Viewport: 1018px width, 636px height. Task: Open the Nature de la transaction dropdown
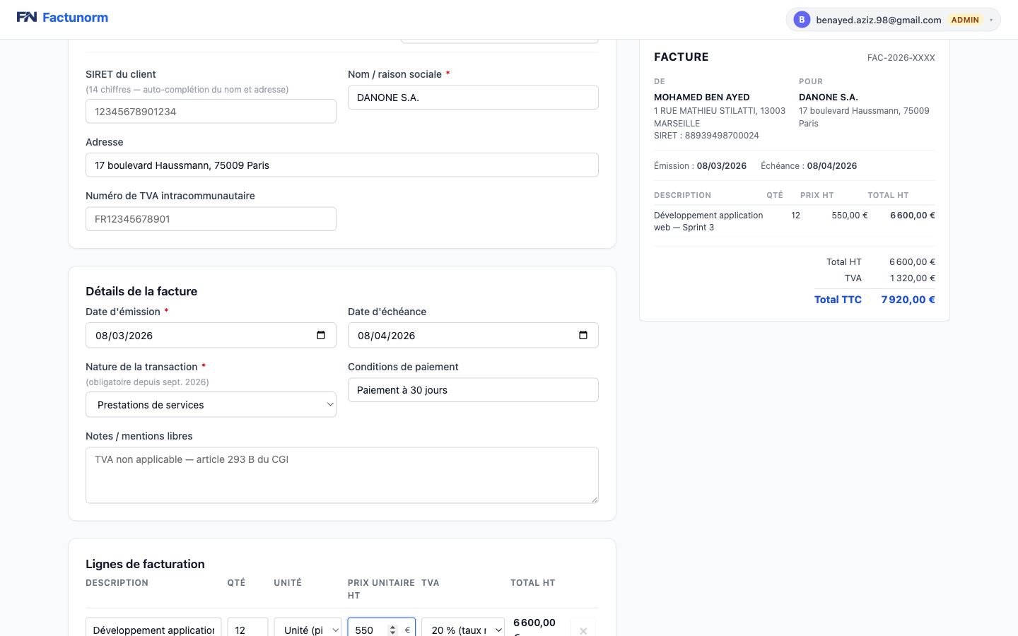coord(211,405)
